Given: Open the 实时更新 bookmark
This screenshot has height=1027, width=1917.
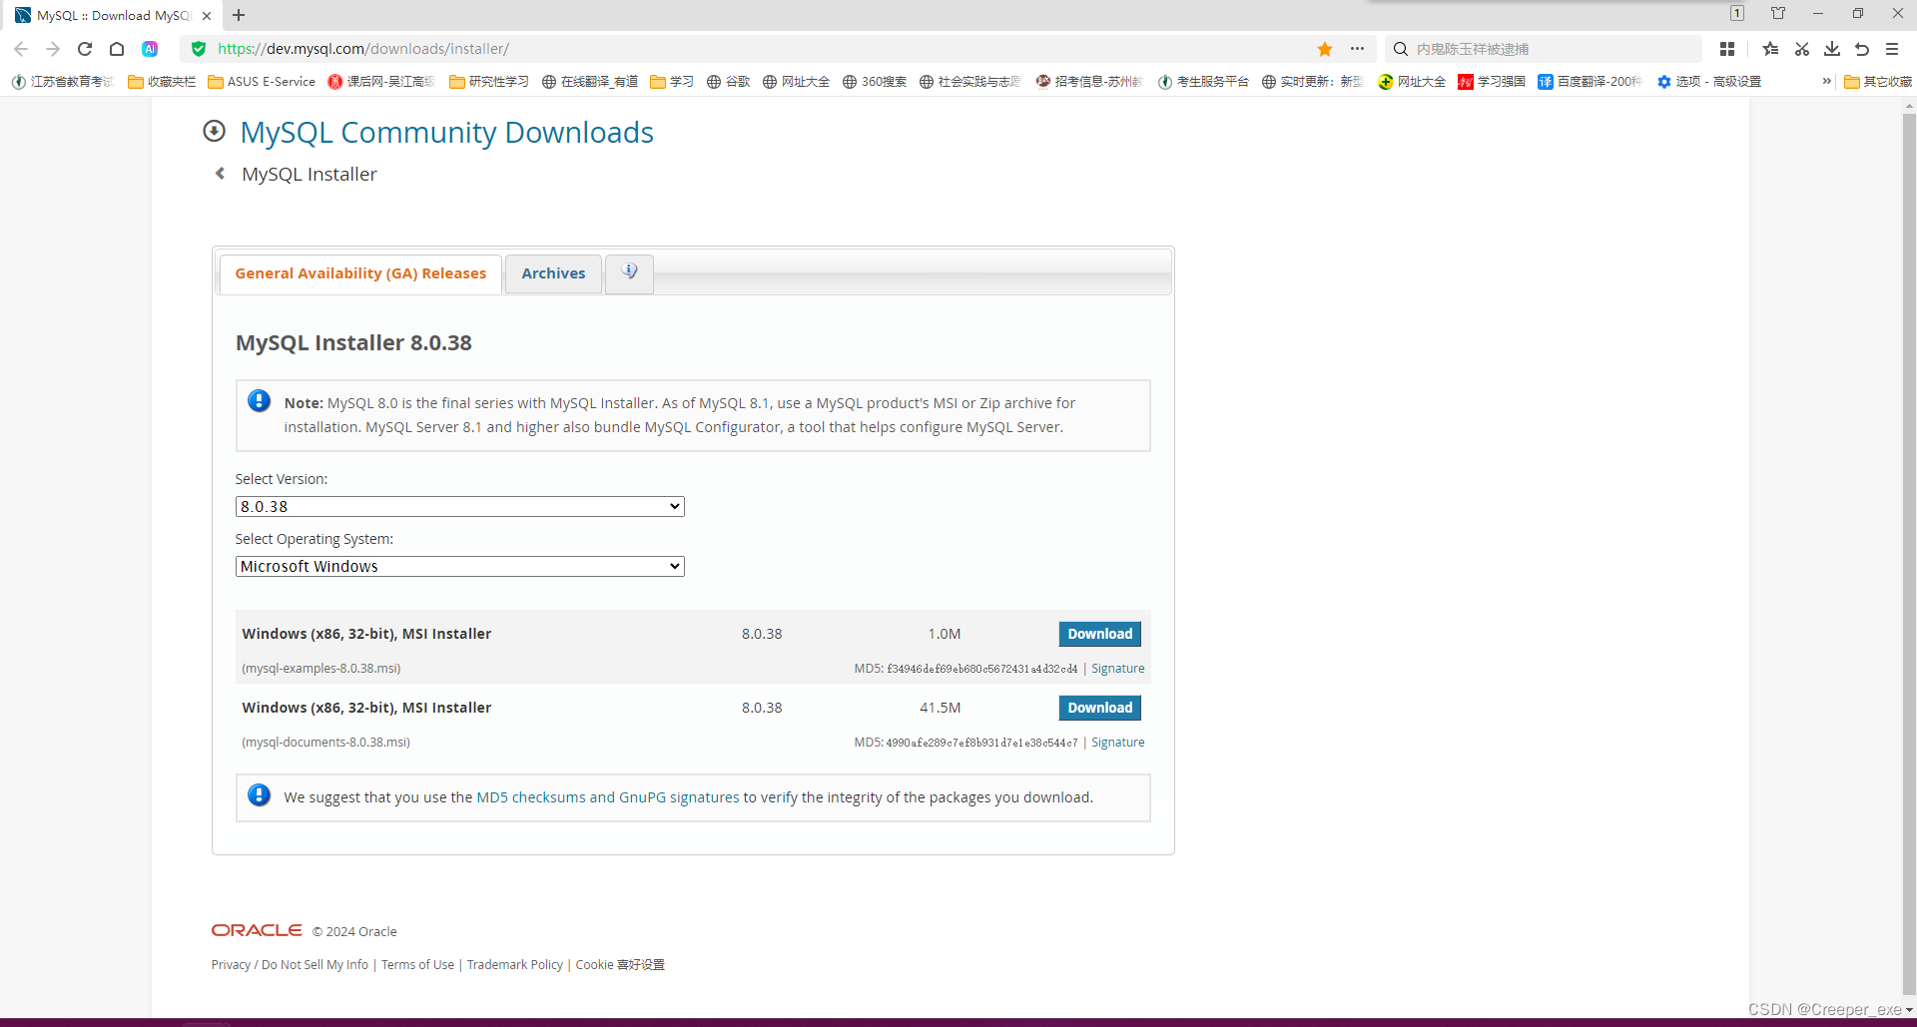Looking at the screenshot, I should coord(1312,82).
